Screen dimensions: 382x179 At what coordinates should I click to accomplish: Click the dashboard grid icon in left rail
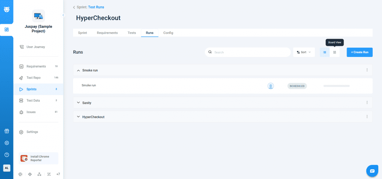tap(6, 29)
